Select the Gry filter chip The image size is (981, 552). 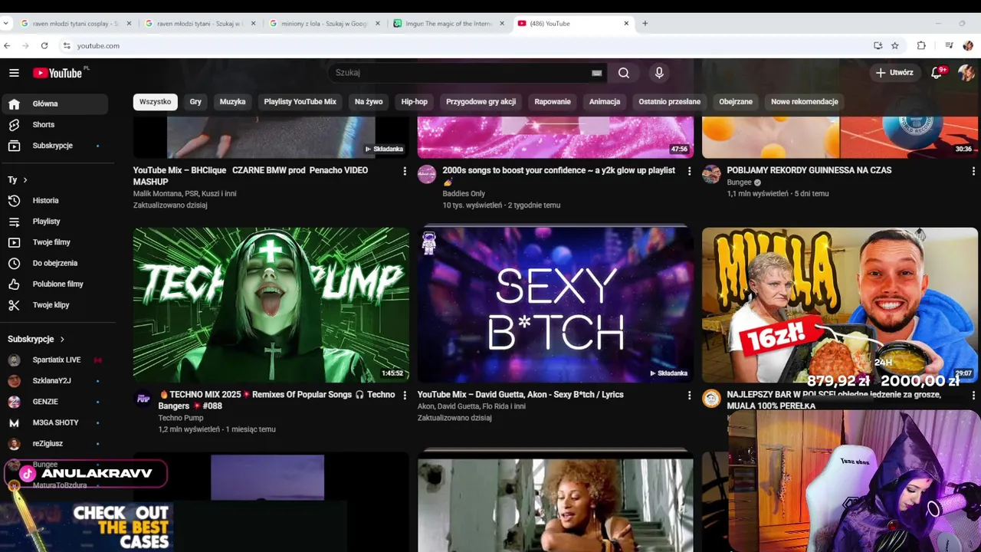click(195, 102)
